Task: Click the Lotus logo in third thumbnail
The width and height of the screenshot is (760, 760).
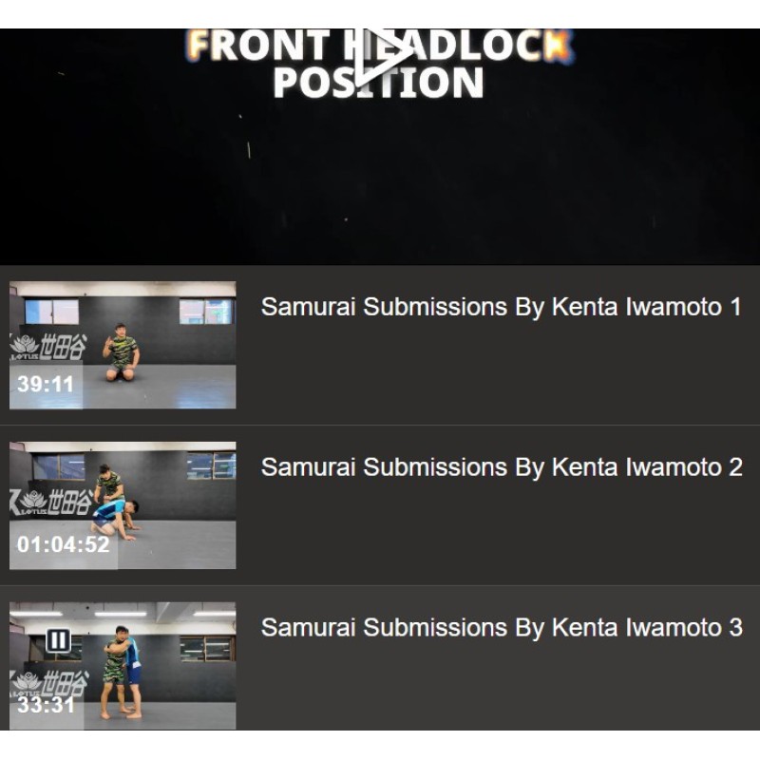Action: point(48,683)
